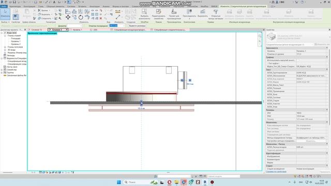The width and height of the screenshot is (331, 186).
Task: Click the 'Вынести размеры' button
Action: point(137,26)
